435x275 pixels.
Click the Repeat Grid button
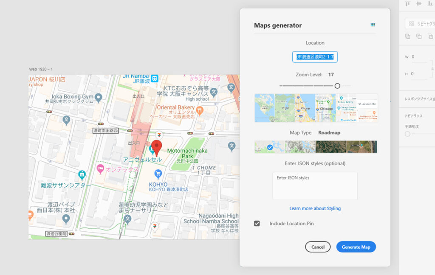coord(420,24)
